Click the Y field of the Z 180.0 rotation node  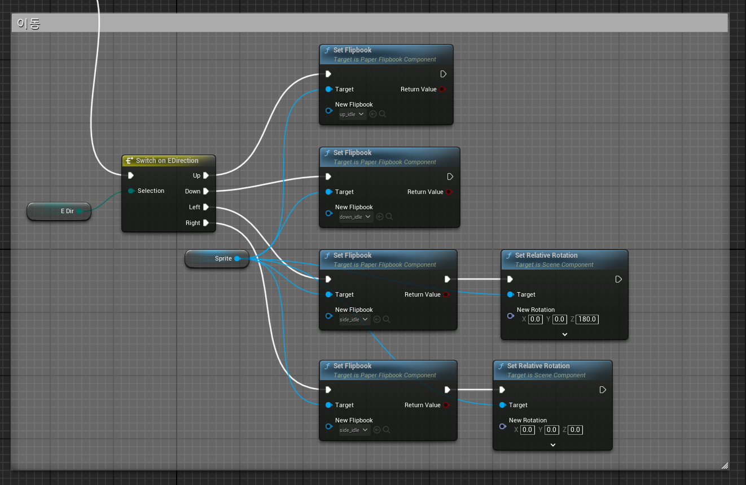coord(559,319)
